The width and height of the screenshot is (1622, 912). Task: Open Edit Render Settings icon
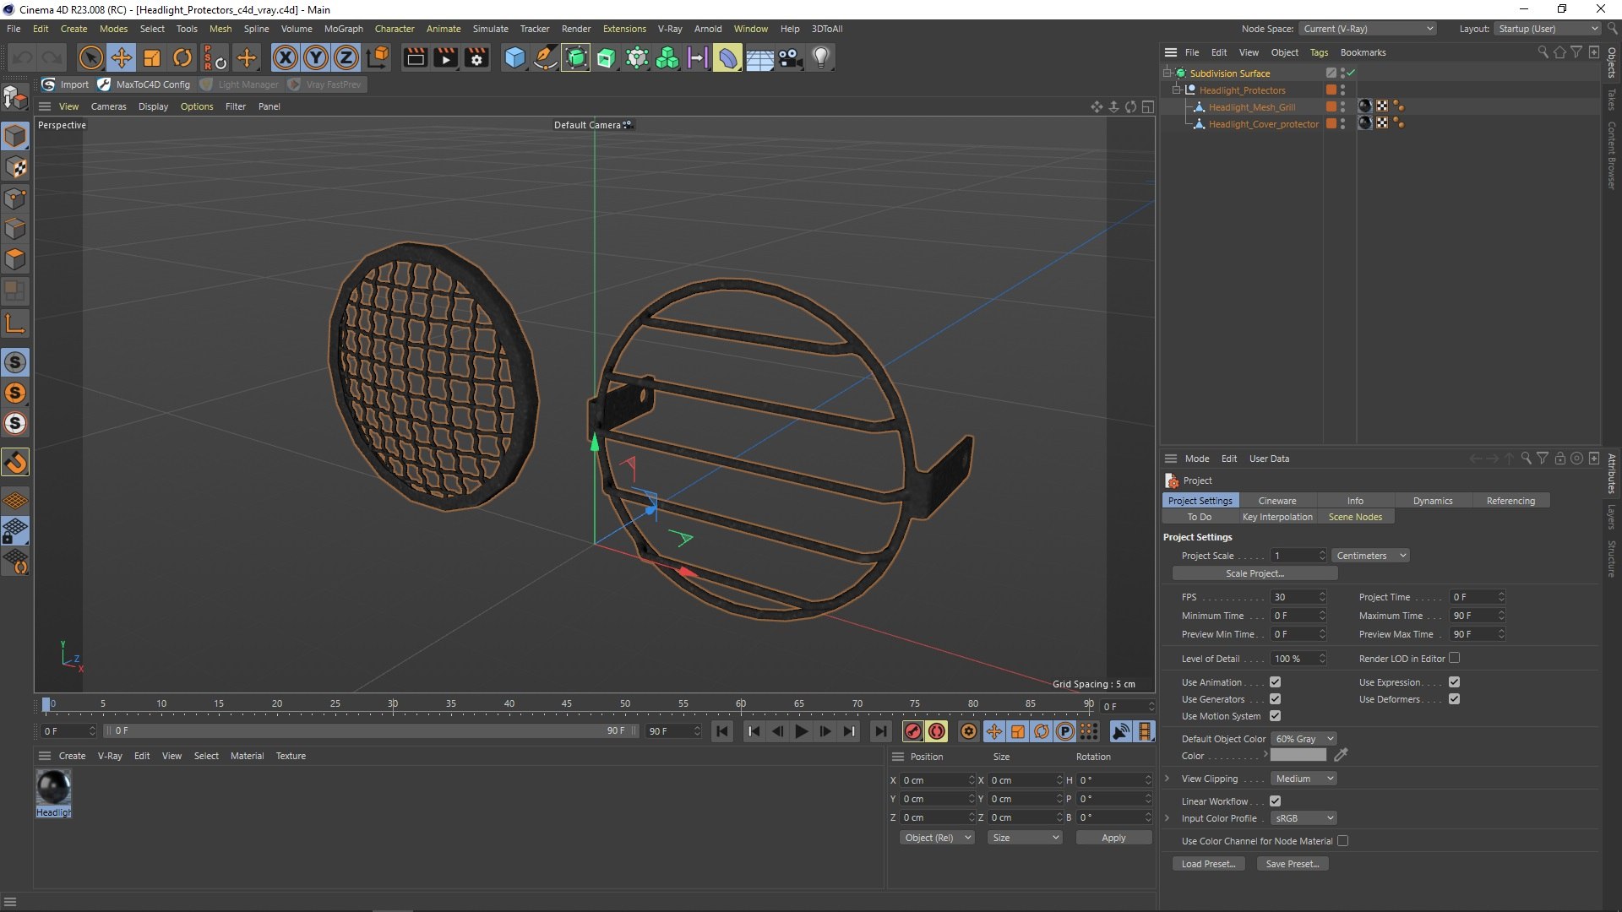[476, 57]
